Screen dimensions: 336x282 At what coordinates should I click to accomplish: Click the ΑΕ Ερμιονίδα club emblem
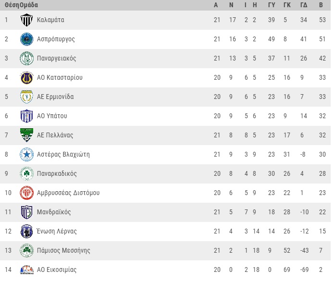pyautogui.click(x=26, y=97)
